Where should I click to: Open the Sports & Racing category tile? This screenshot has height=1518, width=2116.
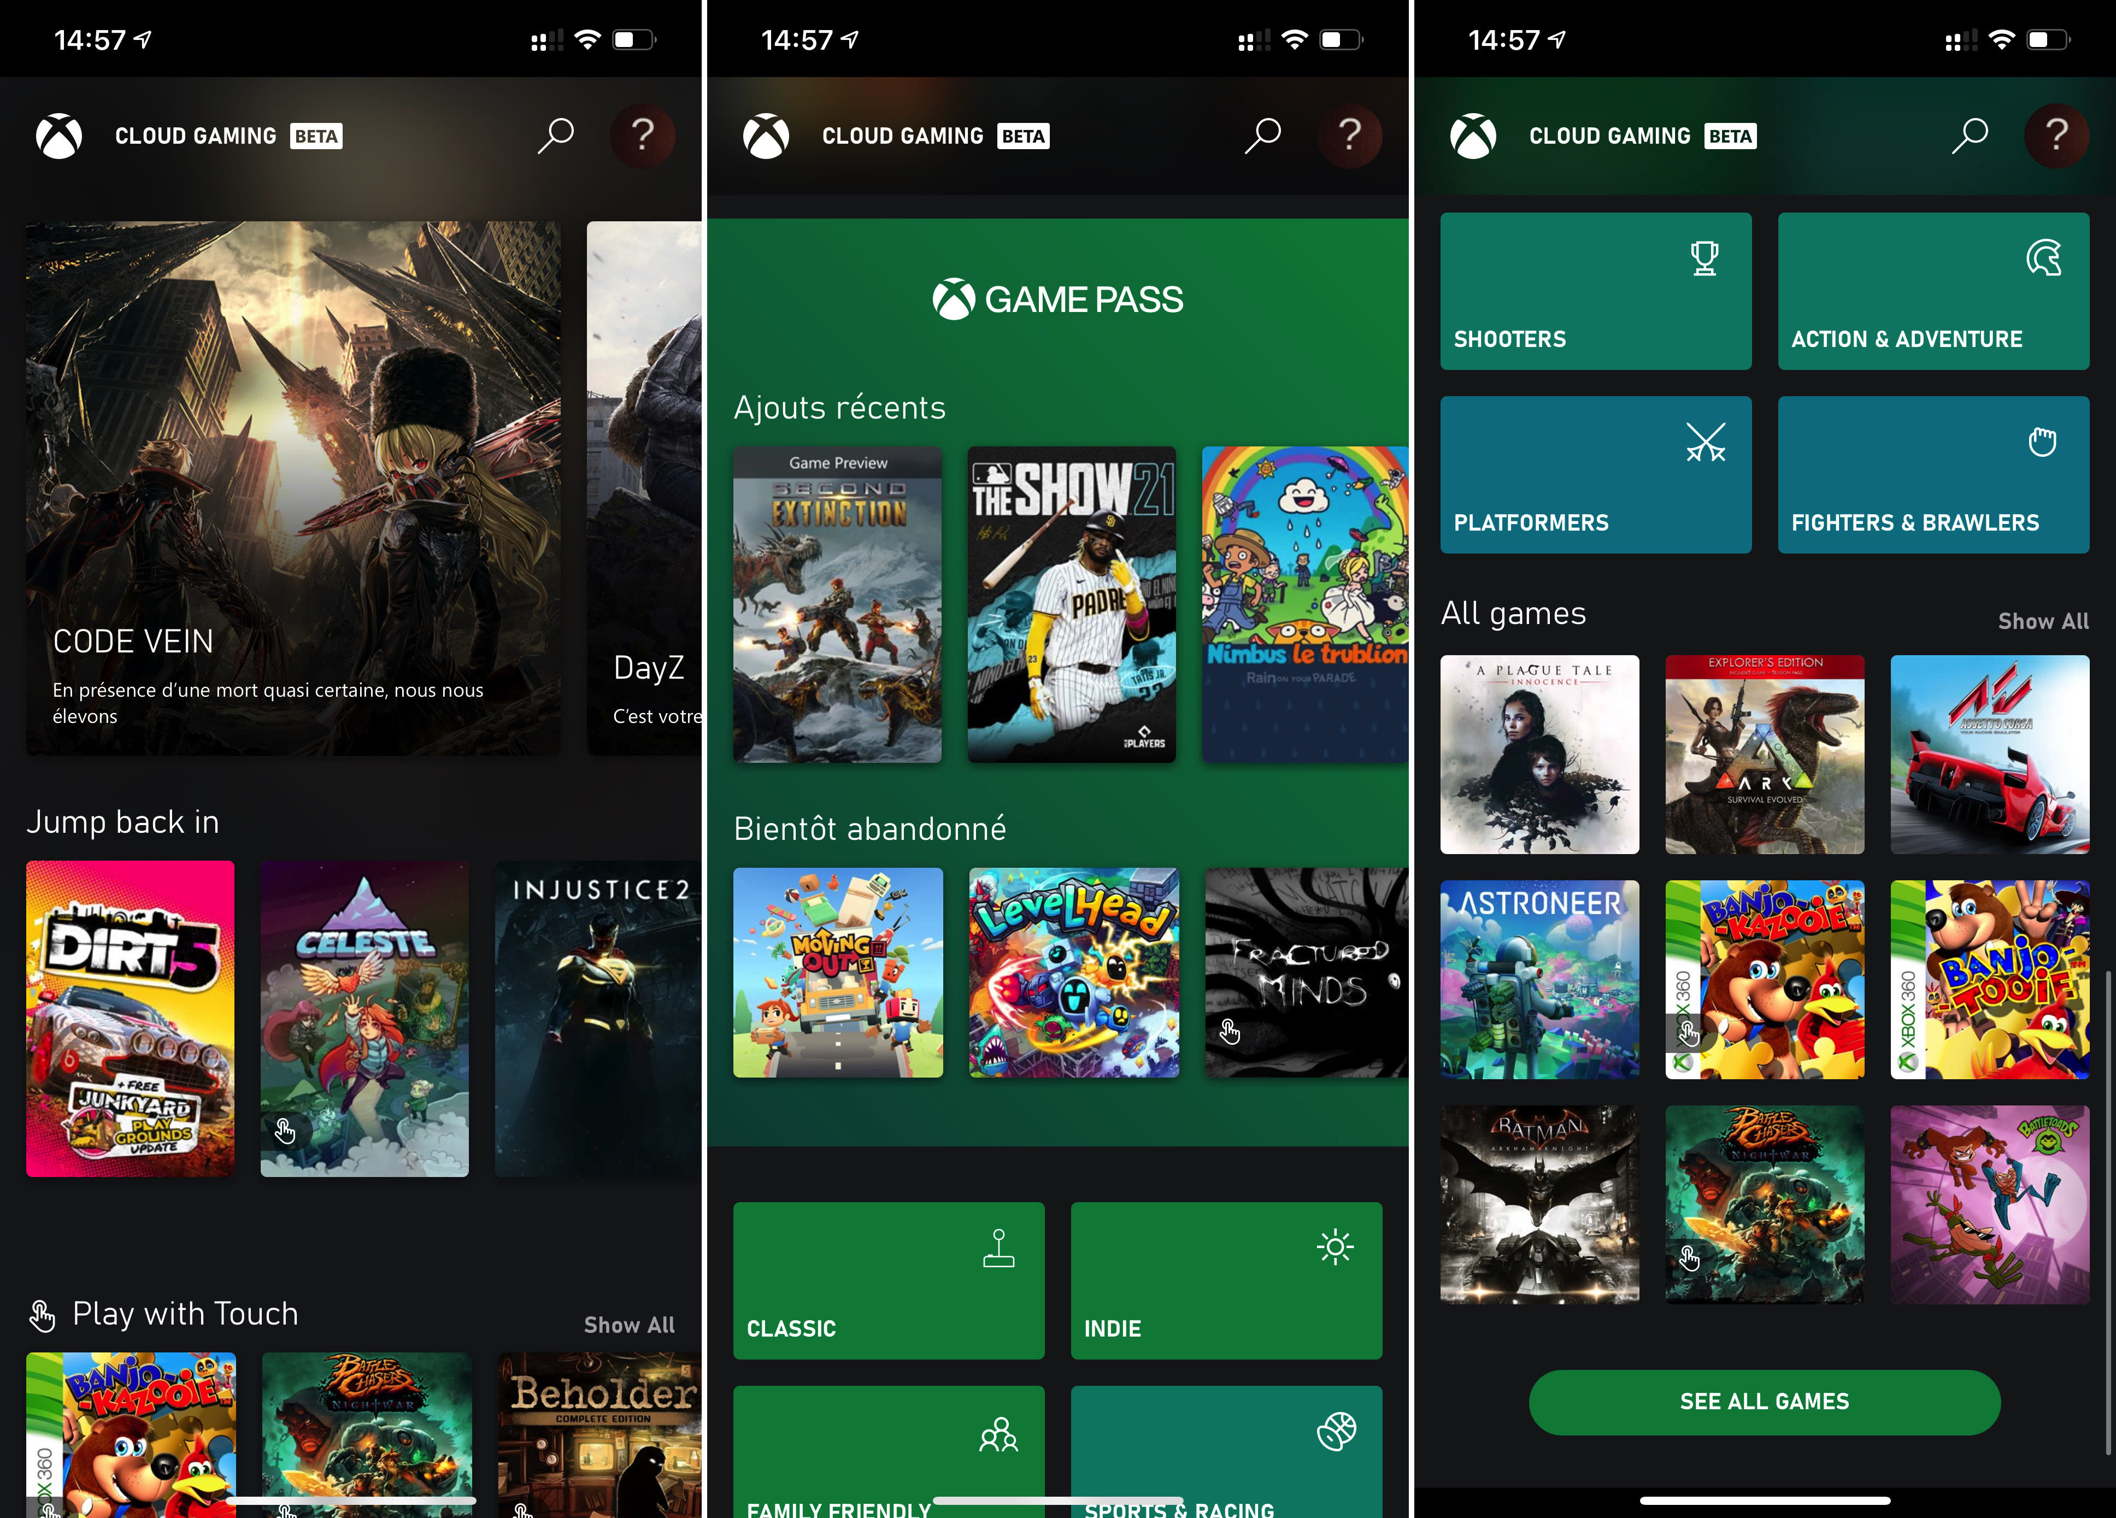pos(1226,1452)
